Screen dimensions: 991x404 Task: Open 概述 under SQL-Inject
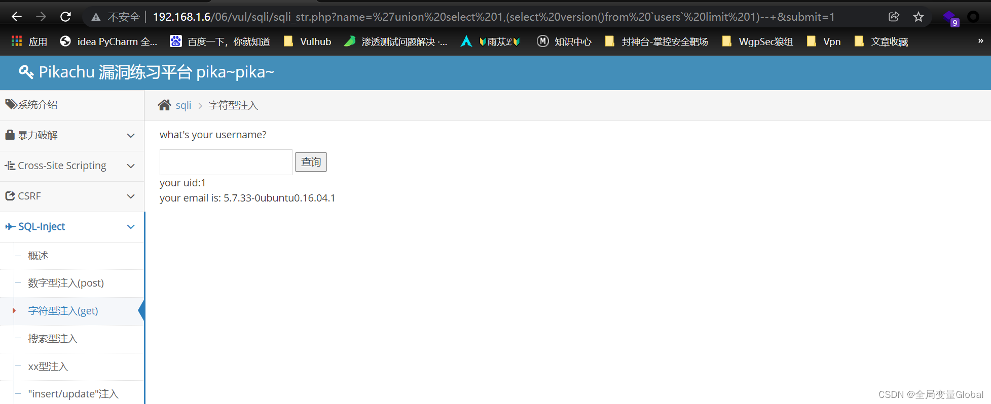tap(38, 256)
